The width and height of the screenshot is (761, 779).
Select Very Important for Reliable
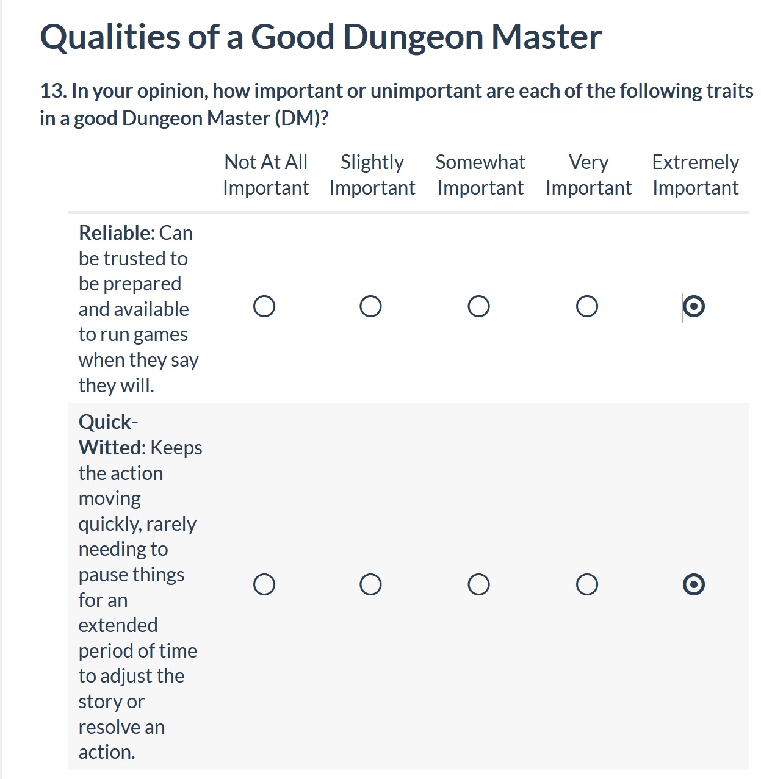tap(587, 306)
